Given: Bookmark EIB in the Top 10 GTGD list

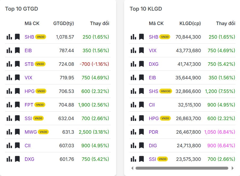Looking at the screenshot, I should point(17,50).
